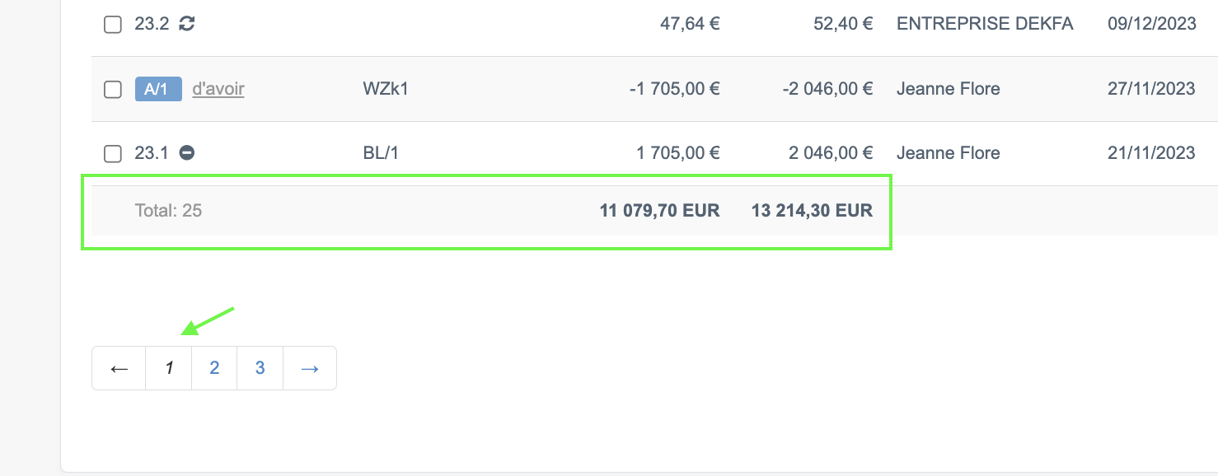Check the box next to invoice 23.1
The width and height of the screenshot is (1218, 476).
tap(113, 153)
